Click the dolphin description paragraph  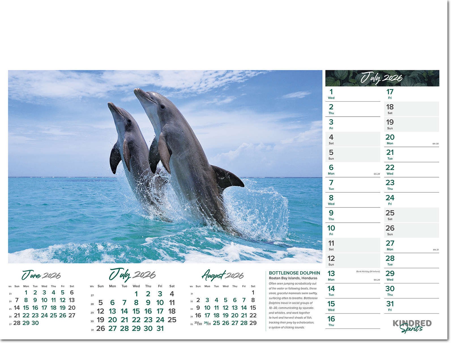coord(293,305)
